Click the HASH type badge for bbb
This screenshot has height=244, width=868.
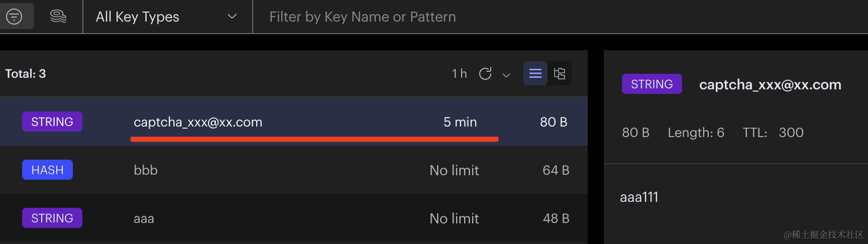47,170
